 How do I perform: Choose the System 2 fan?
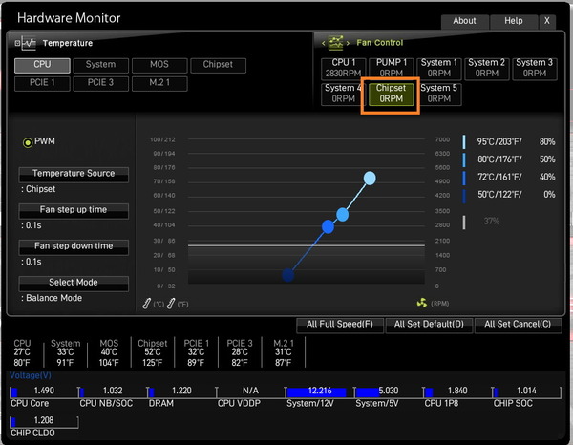tap(487, 69)
